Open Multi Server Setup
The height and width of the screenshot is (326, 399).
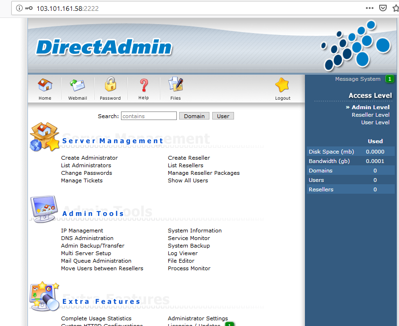click(x=86, y=253)
